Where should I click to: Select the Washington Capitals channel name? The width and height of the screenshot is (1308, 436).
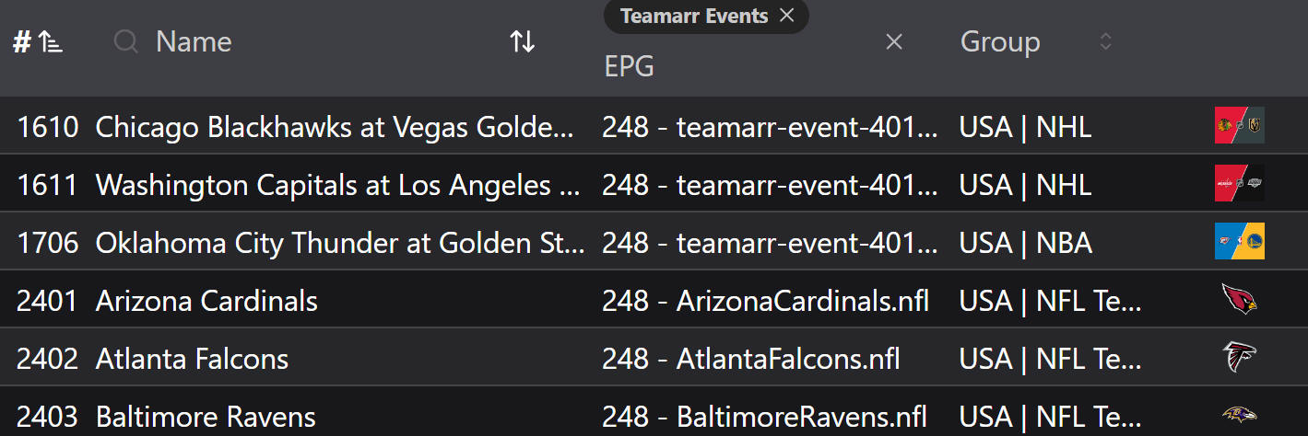[x=337, y=185]
